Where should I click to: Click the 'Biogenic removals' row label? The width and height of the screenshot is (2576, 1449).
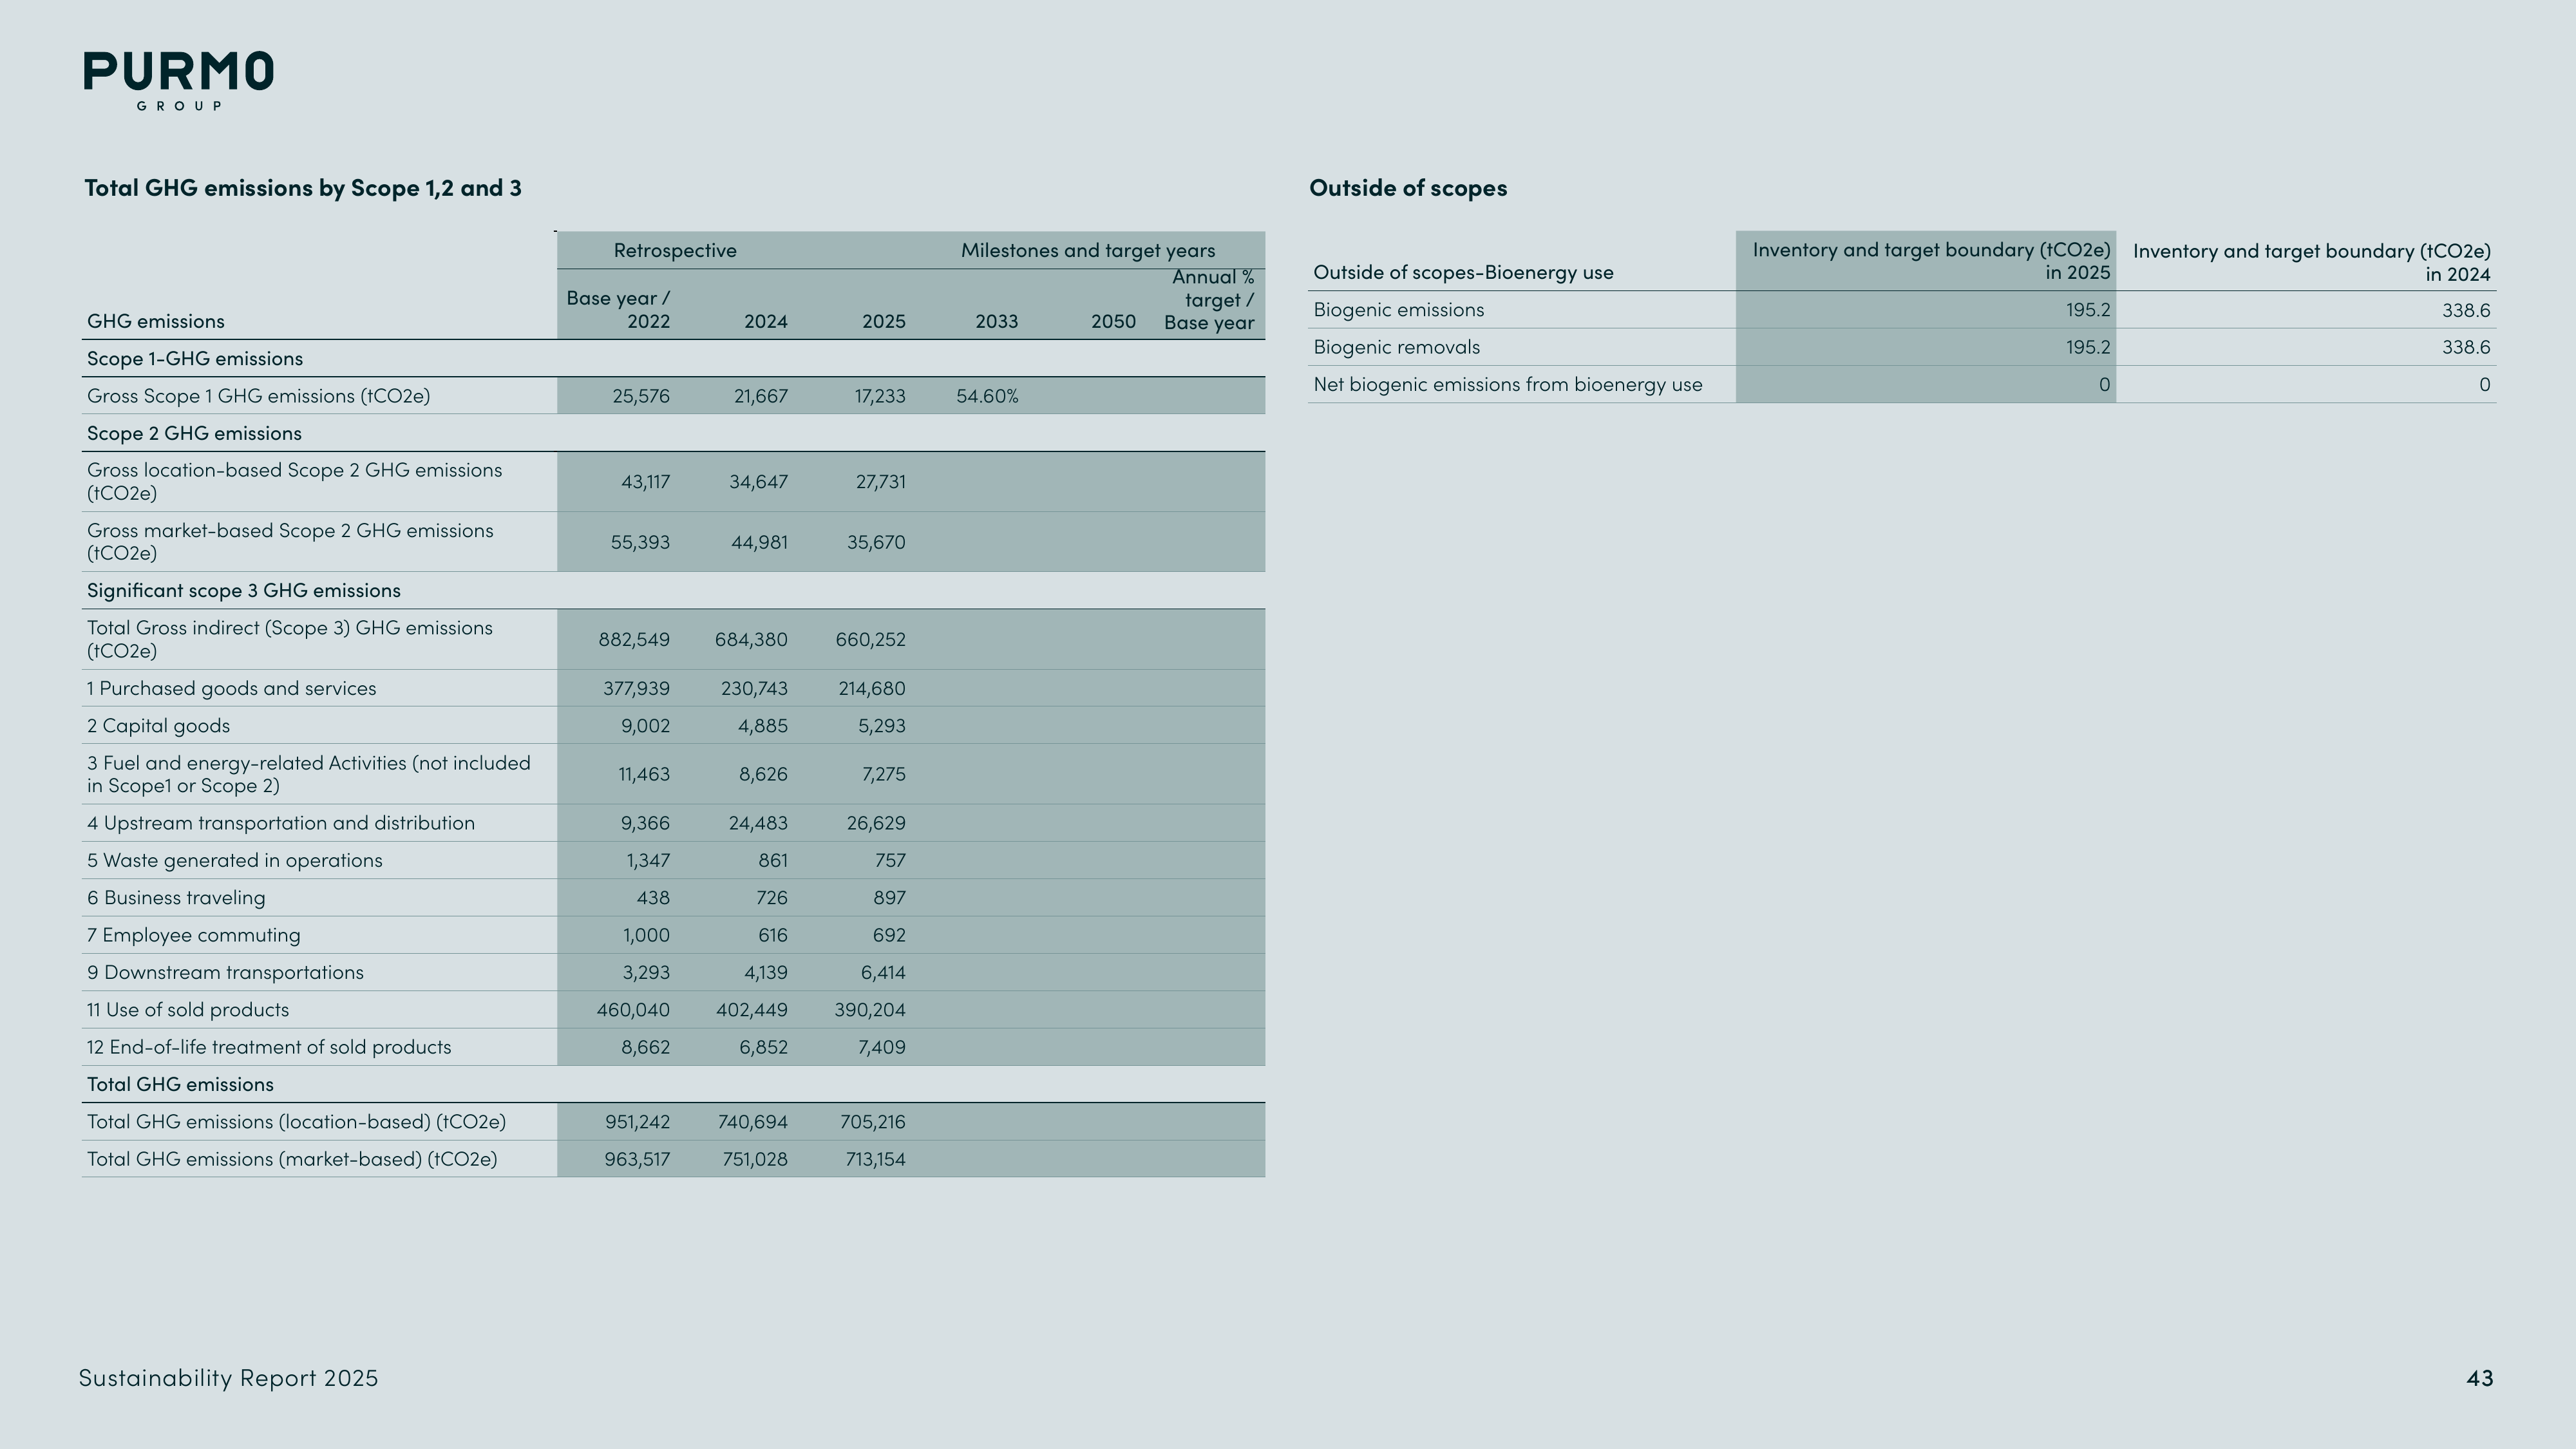click(1396, 347)
